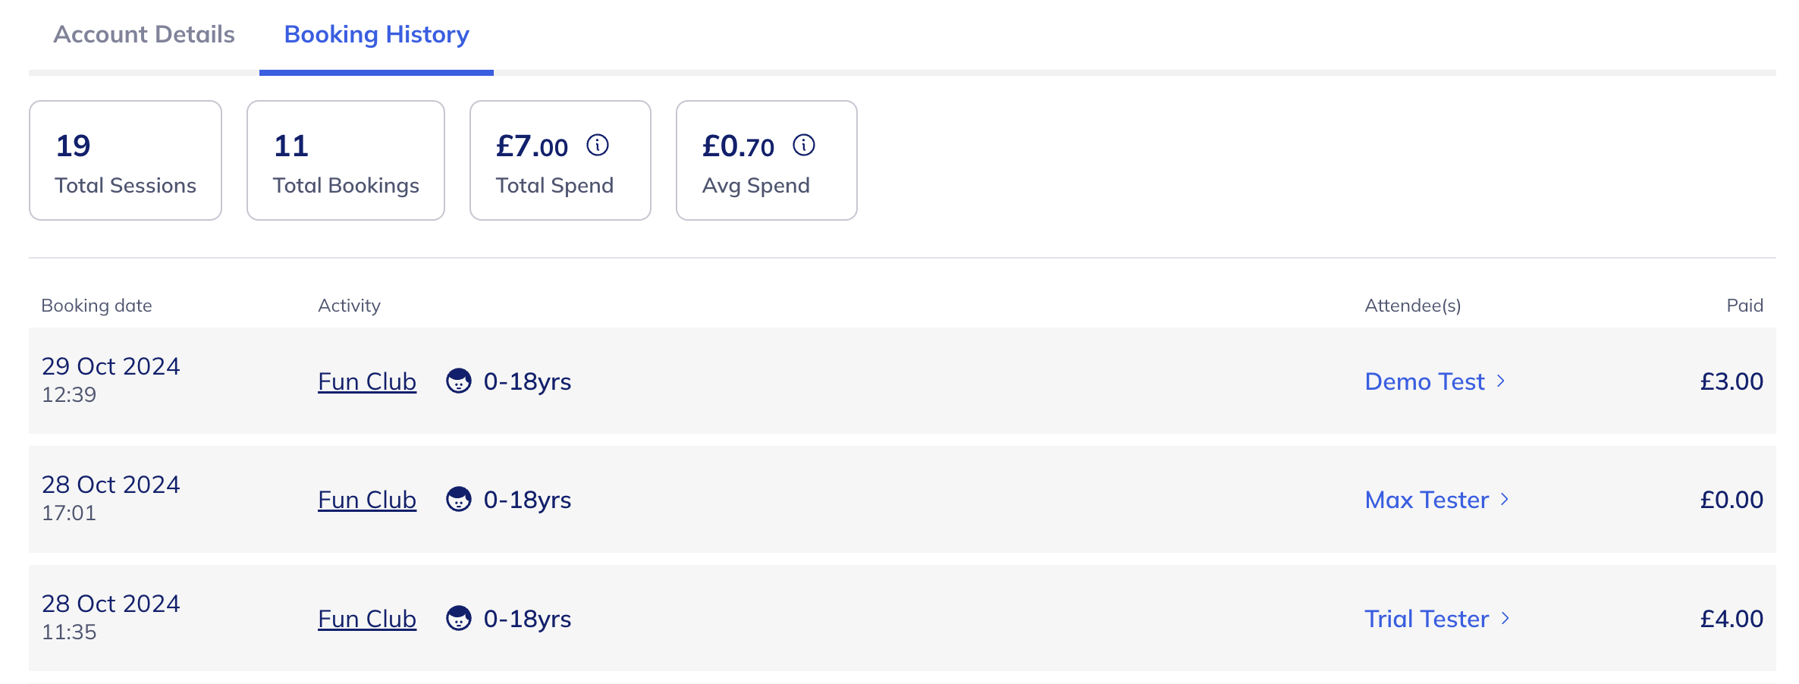Click the Booking date column header
This screenshot has width=1799, height=684.
pyautogui.click(x=96, y=306)
